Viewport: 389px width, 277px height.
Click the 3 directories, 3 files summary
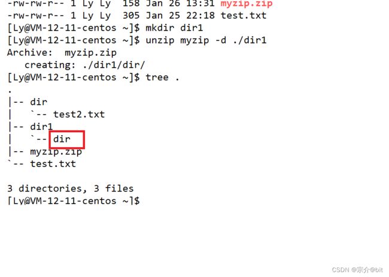tap(71, 188)
